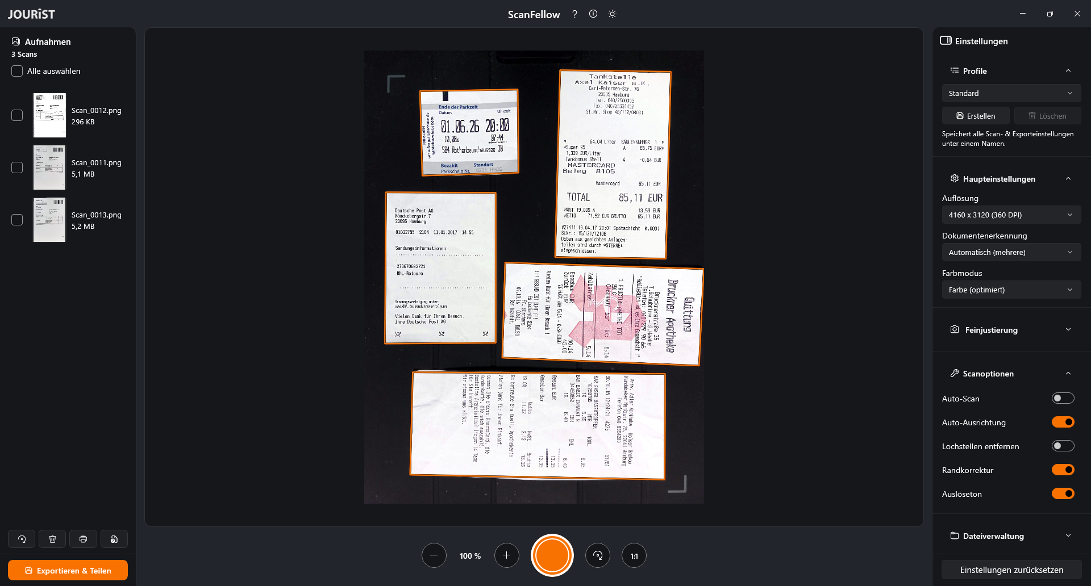Click the Erstellen profile button
1091x586 pixels.
pos(976,116)
